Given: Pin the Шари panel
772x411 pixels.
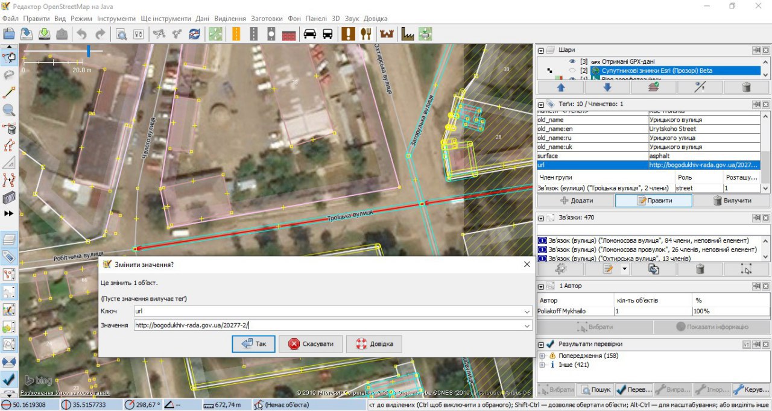Looking at the screenshot, I should [x=756, y=50].
